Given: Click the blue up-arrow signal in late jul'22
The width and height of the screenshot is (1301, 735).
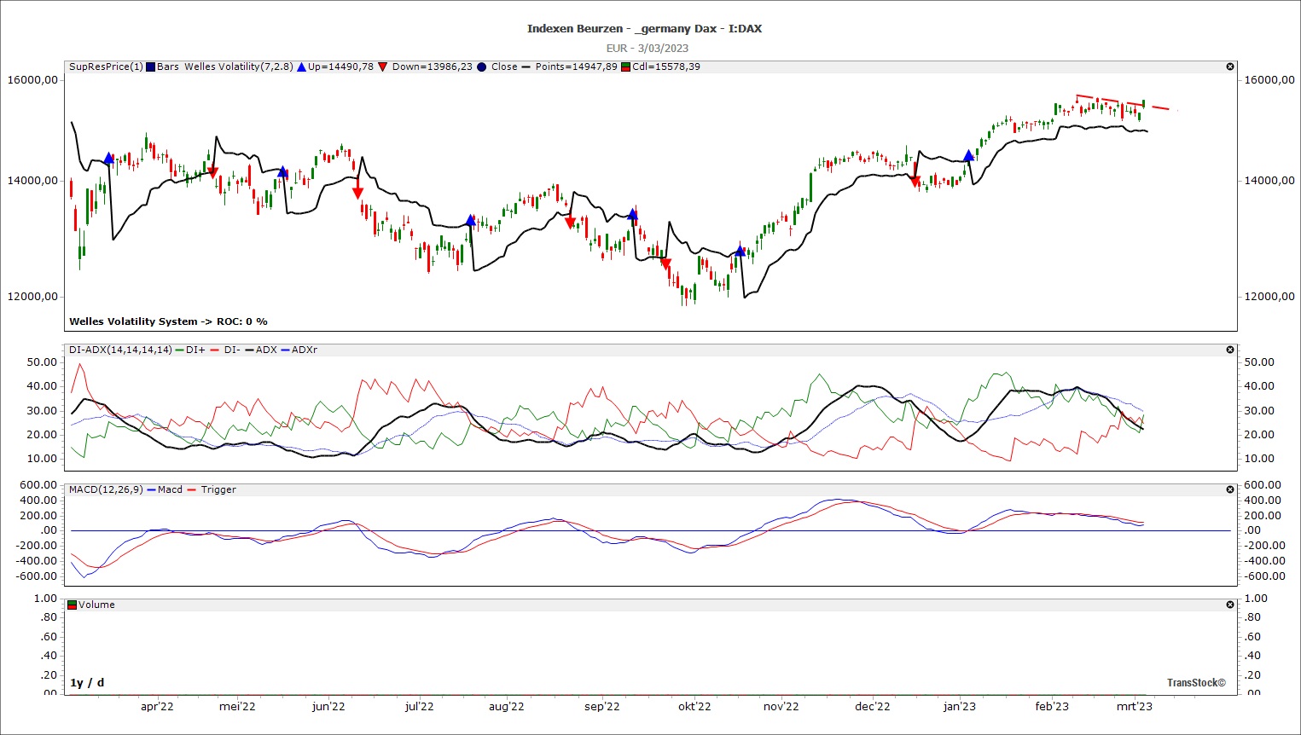Looking at the screenshot, I should 471,220.
